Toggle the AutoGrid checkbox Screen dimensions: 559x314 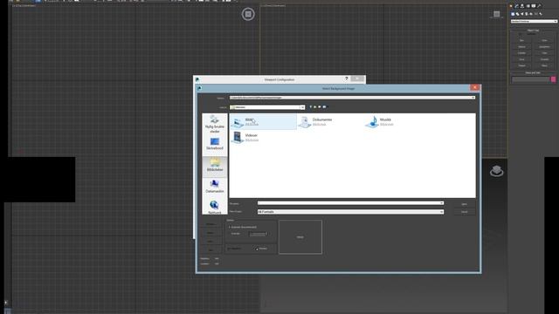point(521,34)
